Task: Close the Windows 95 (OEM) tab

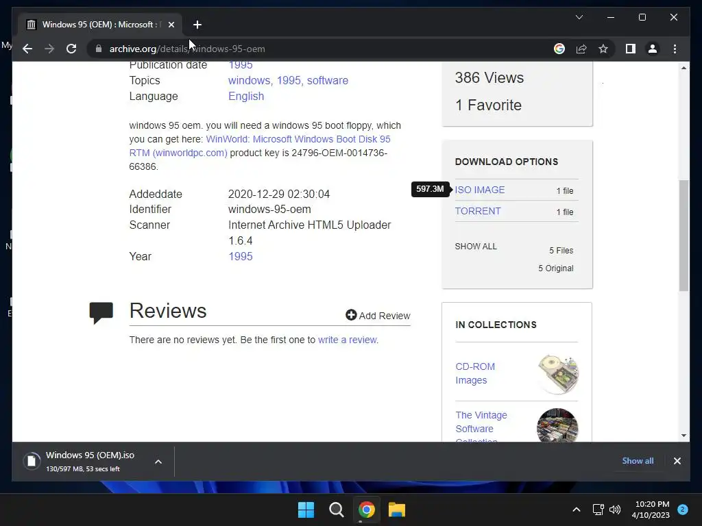Action: click(x=171, y=25)
